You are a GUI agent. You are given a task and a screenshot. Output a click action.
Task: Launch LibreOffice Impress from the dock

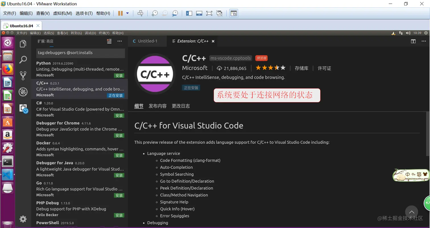(7, 109)
